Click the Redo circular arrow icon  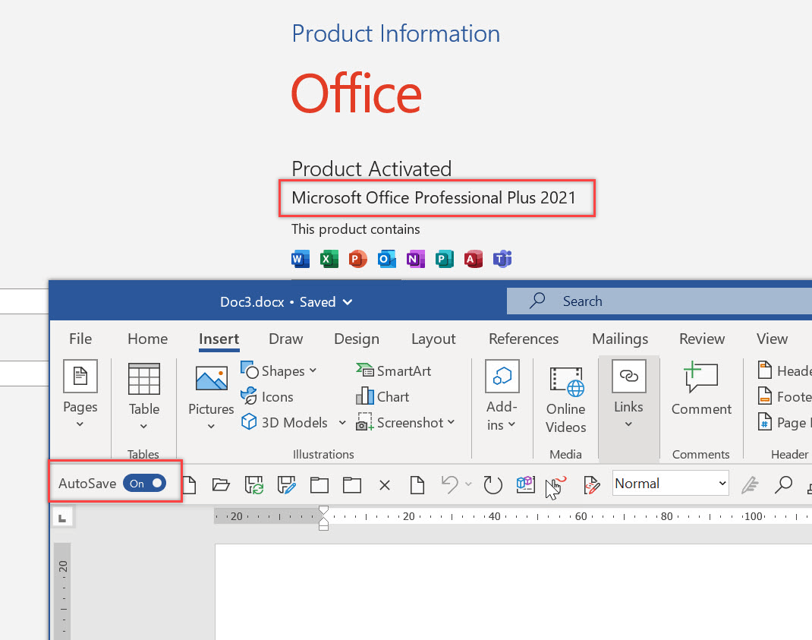tap(493, 484)
